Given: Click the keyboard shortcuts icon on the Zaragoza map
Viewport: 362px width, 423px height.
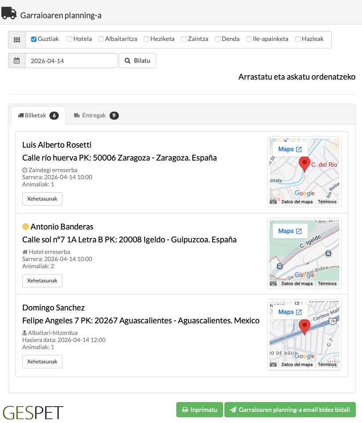Looking at the screenshot, I should click(273, 201).
